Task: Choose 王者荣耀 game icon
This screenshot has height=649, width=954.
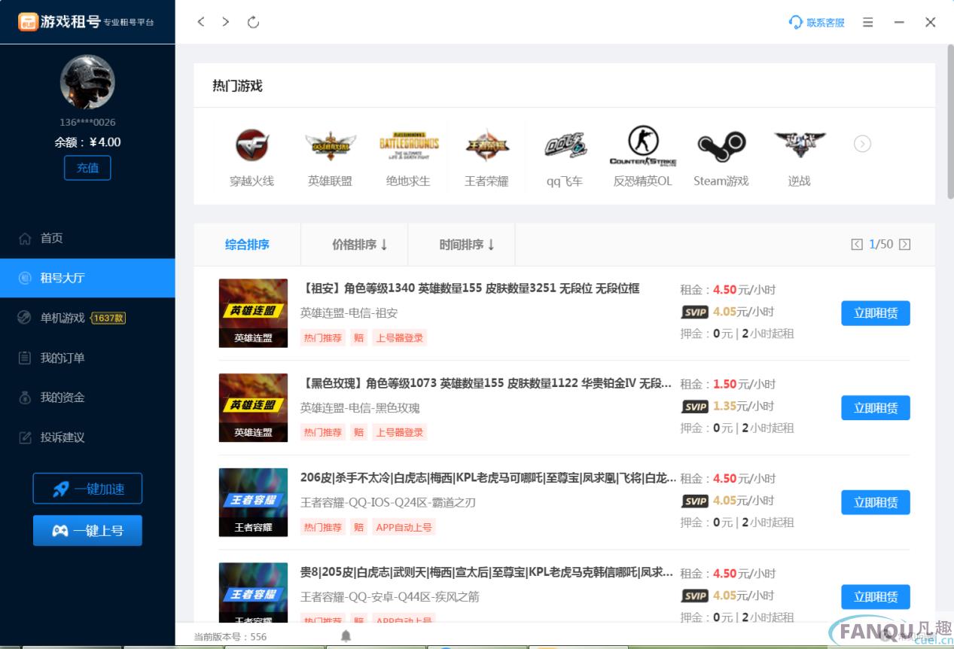Action: [x=486, y=157]
